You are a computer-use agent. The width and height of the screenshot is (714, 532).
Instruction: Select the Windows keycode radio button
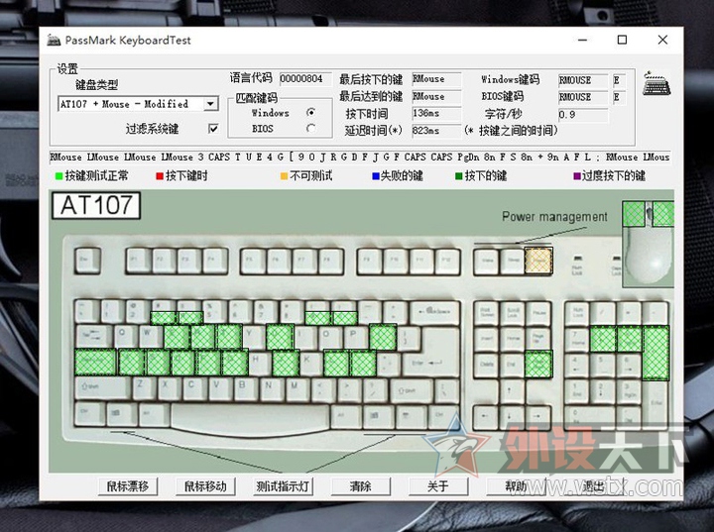click(x=311, y=113)
